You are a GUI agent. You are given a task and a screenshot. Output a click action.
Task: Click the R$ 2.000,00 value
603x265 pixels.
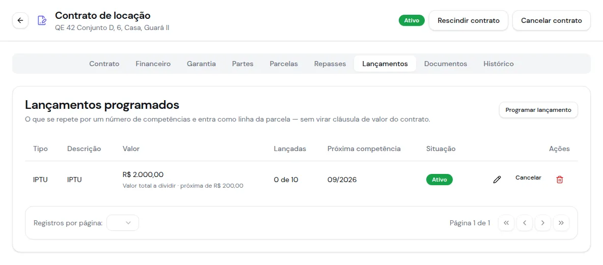pyautogui.click(x=143, y=175)
